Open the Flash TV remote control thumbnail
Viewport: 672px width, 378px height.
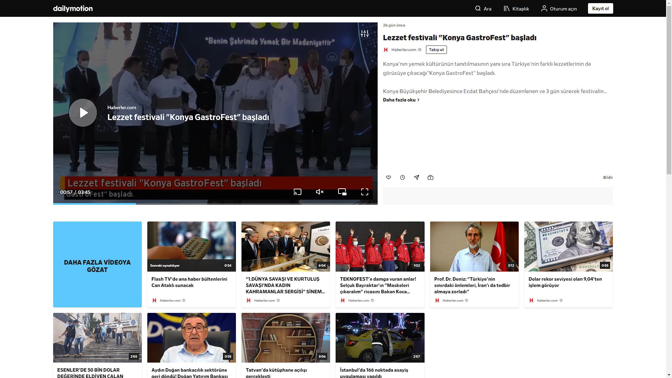(x=191, y=246)
